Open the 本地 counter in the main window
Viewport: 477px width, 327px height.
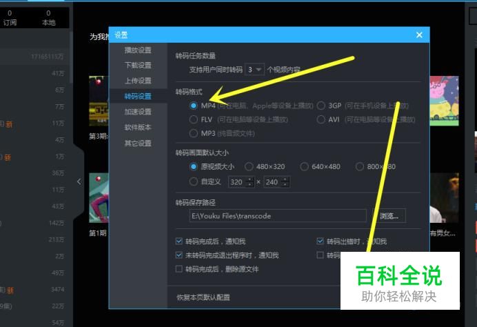click(x=48, y=18)
